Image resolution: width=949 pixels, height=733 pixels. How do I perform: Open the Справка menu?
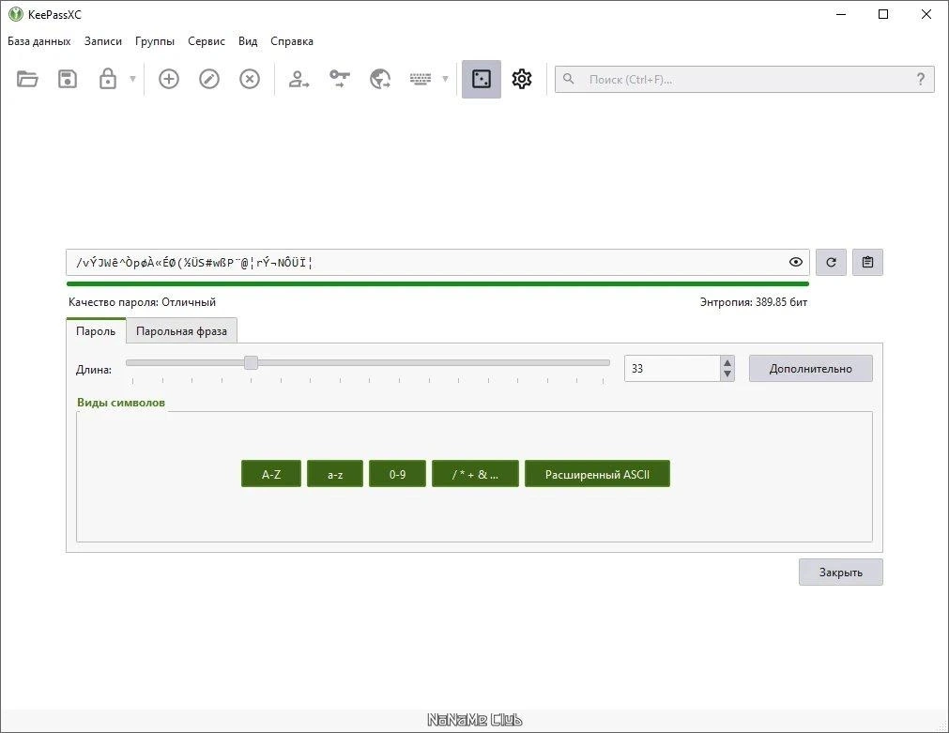[292, 41]
